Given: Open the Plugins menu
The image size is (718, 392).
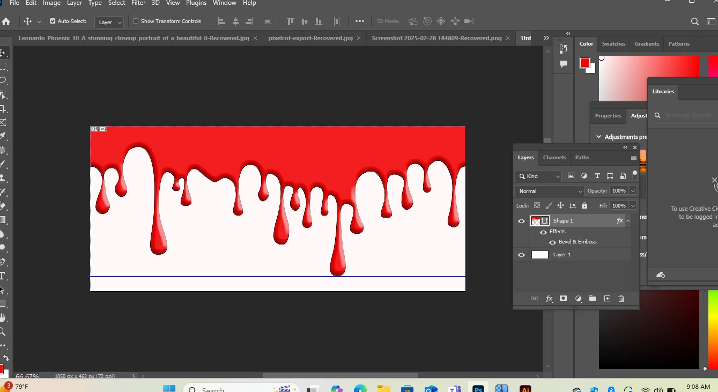Looking at the screenshot, I should tap(196, 3).
